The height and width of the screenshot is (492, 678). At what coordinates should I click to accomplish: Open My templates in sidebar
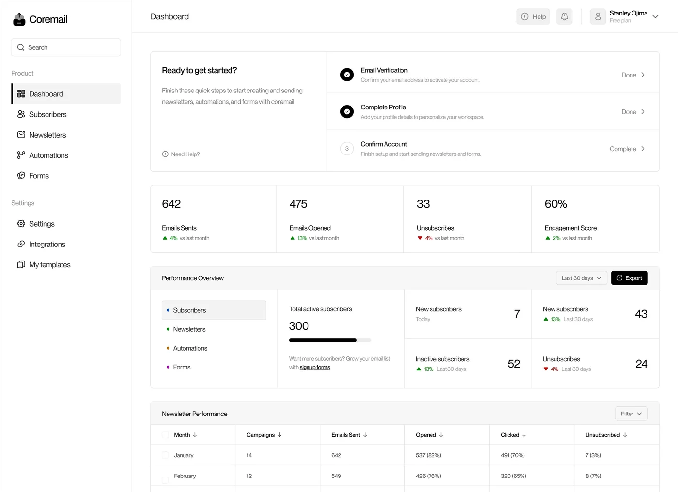(66, 264)
